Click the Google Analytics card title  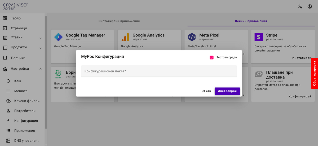(x=149, y=35)
